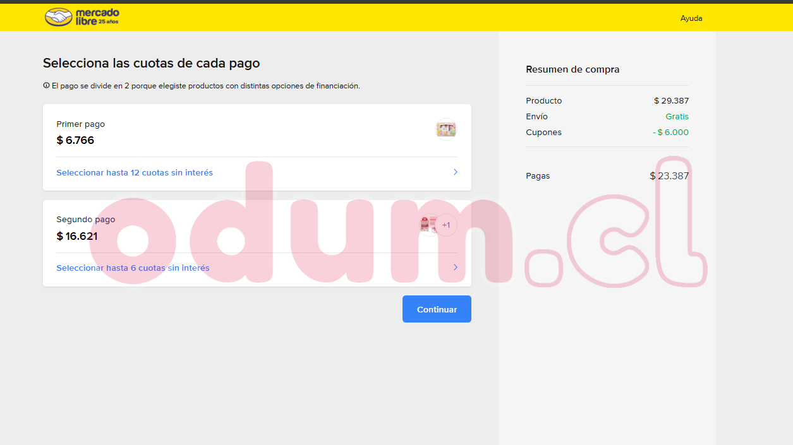The width and height of the screenshot is (793, 445).
Task: Click the Producto price $ 29.387
Action: pos(671,101)
